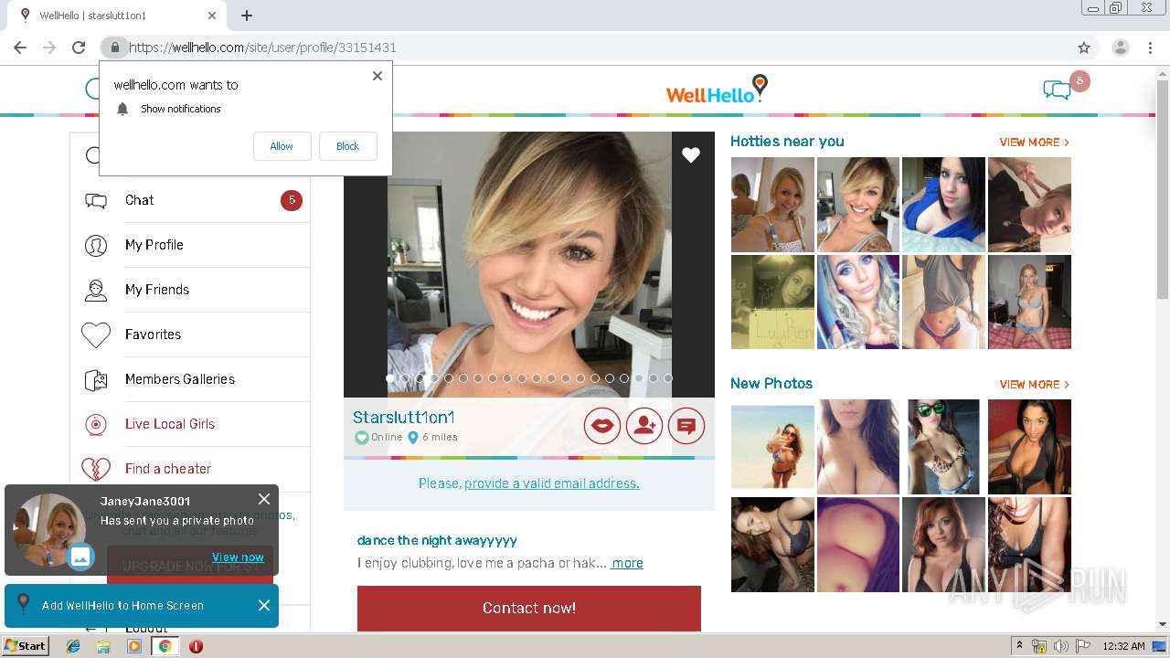Open first thumbnail under Hotties near you
The image size is (1170, 658).
click(772, 205)
